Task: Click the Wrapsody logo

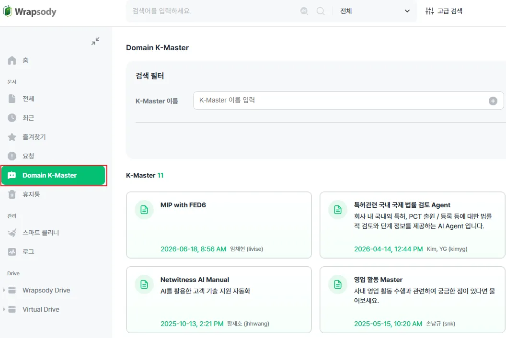Action: pyautogui.click(x=30, y=11)
